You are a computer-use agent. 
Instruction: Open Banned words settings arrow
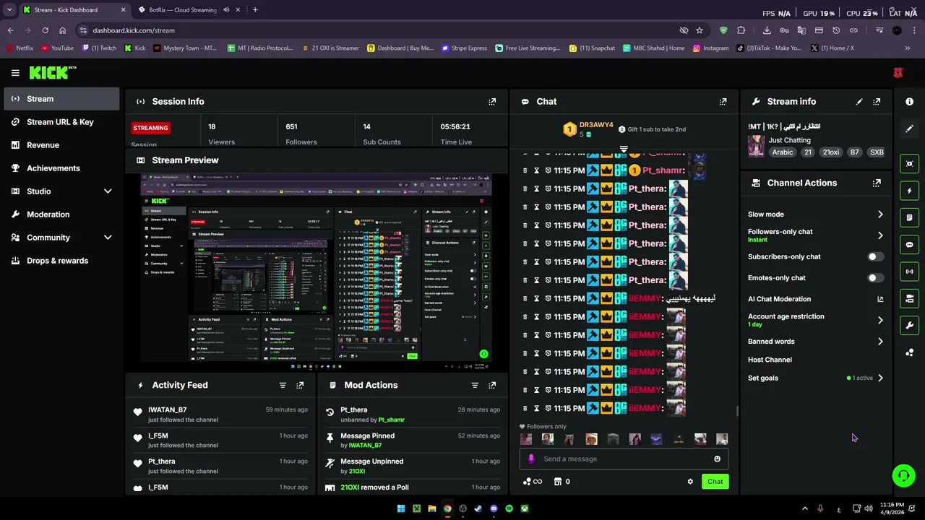pyautogui.click(x=880, y=342)
